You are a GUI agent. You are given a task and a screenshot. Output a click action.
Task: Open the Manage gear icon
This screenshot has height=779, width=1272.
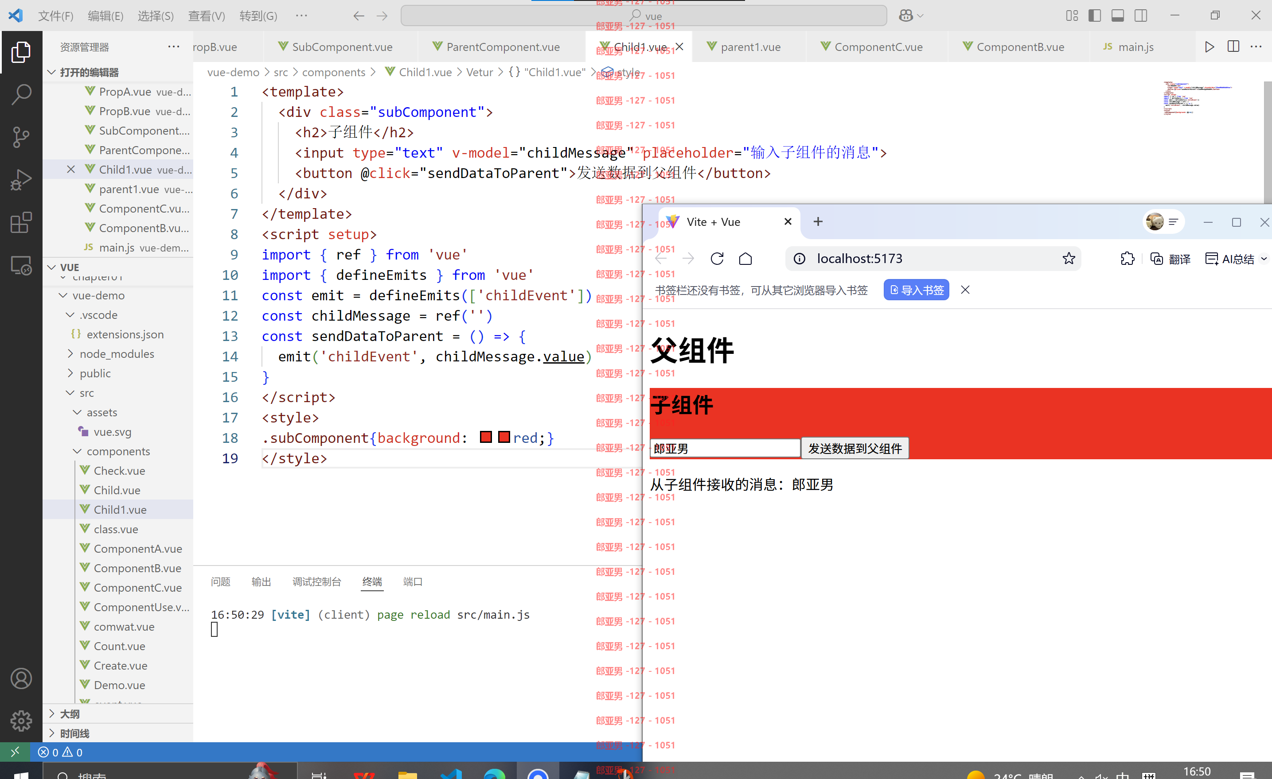[x=21, y=720]
